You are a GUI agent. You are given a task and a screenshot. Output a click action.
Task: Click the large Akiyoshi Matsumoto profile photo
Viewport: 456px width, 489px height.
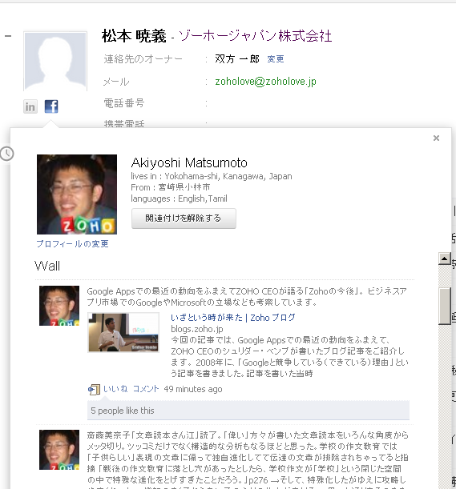(x=77, y=194)
